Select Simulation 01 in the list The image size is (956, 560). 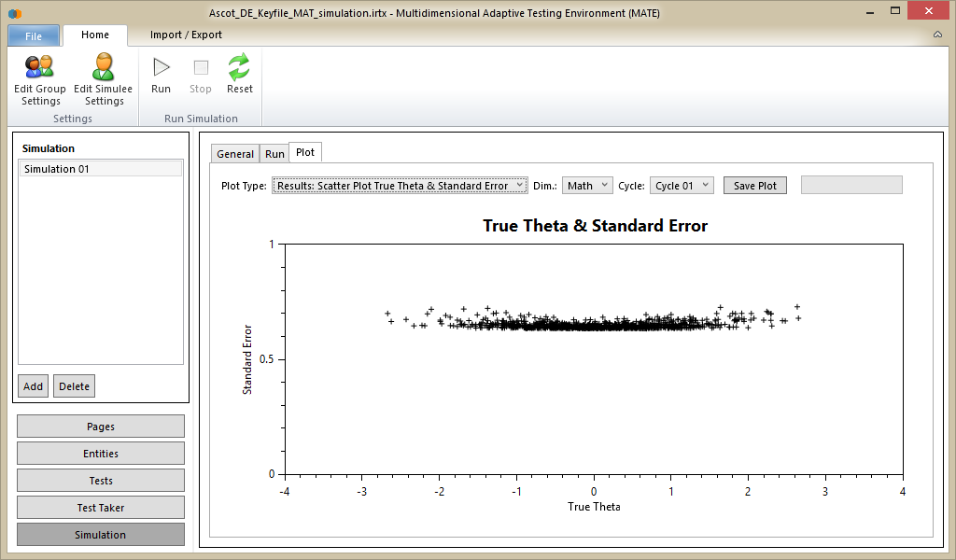(x=100, y=169)
